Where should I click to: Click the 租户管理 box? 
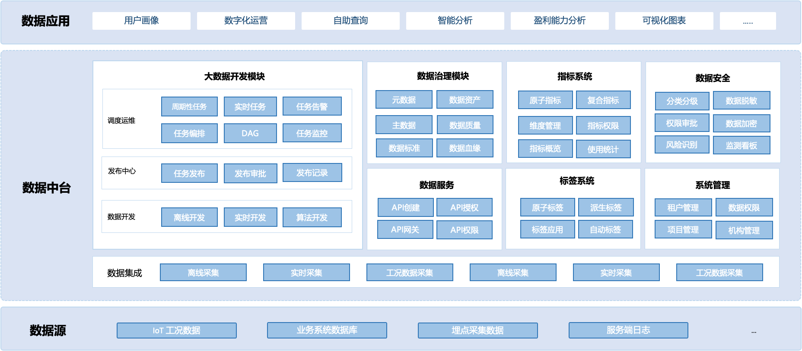pos(683,207)
